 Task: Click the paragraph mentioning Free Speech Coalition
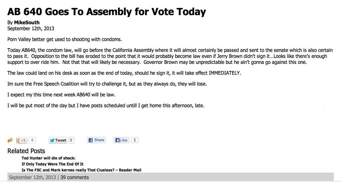tap(107, 84)
